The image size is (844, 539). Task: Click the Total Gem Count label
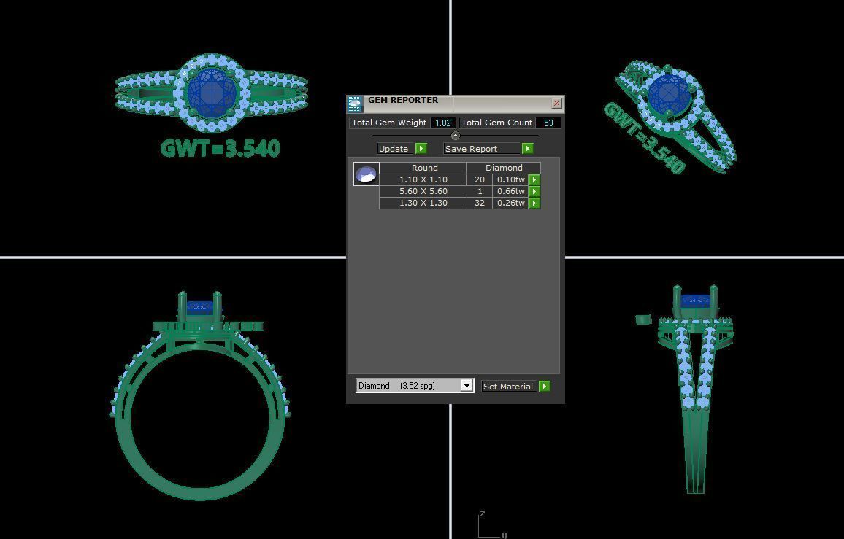[496, 123]
